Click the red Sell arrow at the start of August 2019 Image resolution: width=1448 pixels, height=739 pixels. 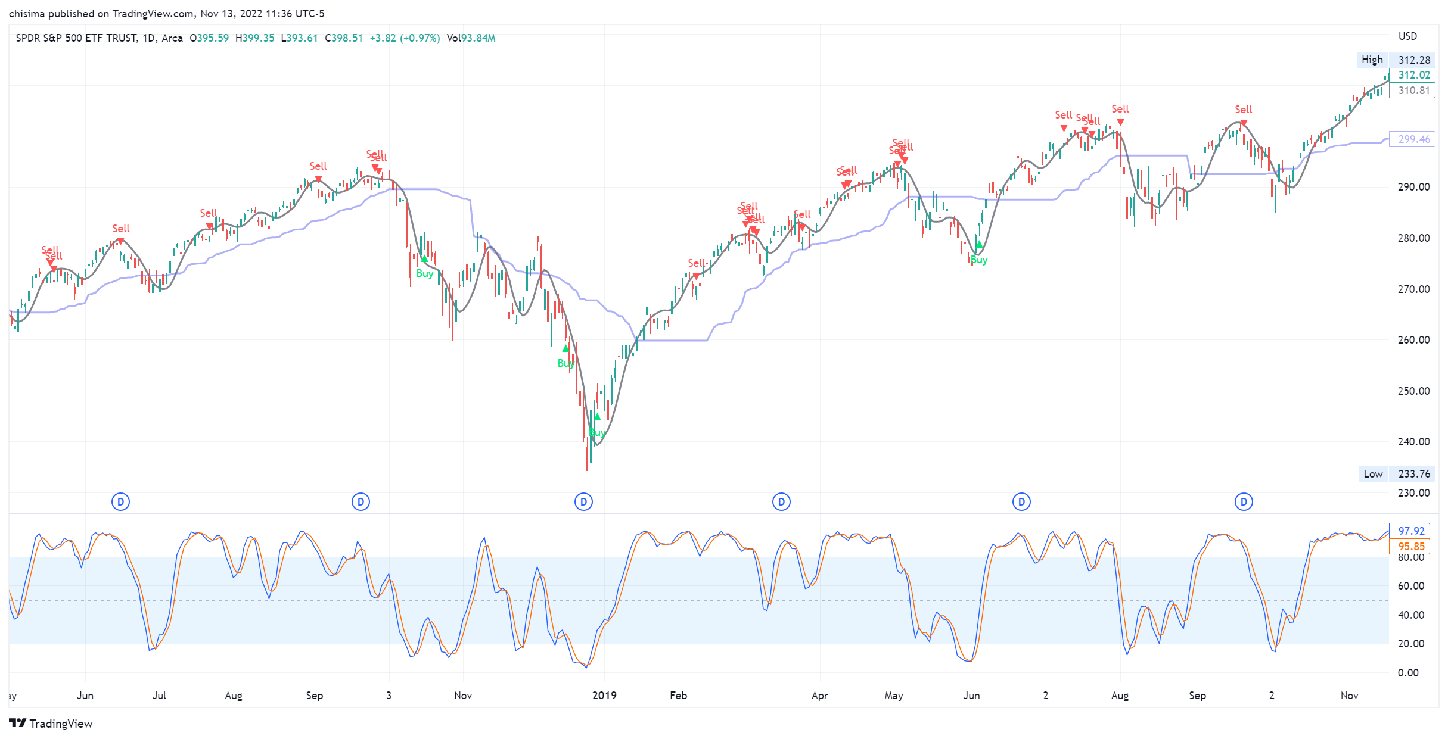click(1120, 123)
